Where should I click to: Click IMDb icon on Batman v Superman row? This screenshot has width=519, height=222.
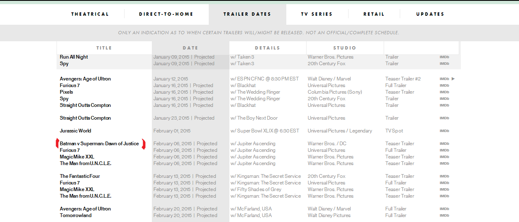click(444, 144)
